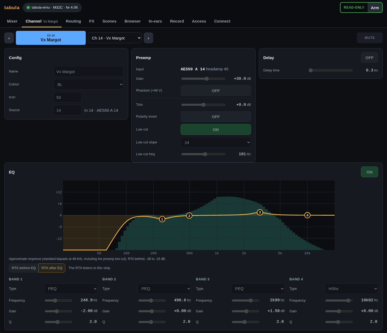This screenshot has width=387, height=333.
Task: Click the preamp Gain slider
Action: tap(203, 79)
